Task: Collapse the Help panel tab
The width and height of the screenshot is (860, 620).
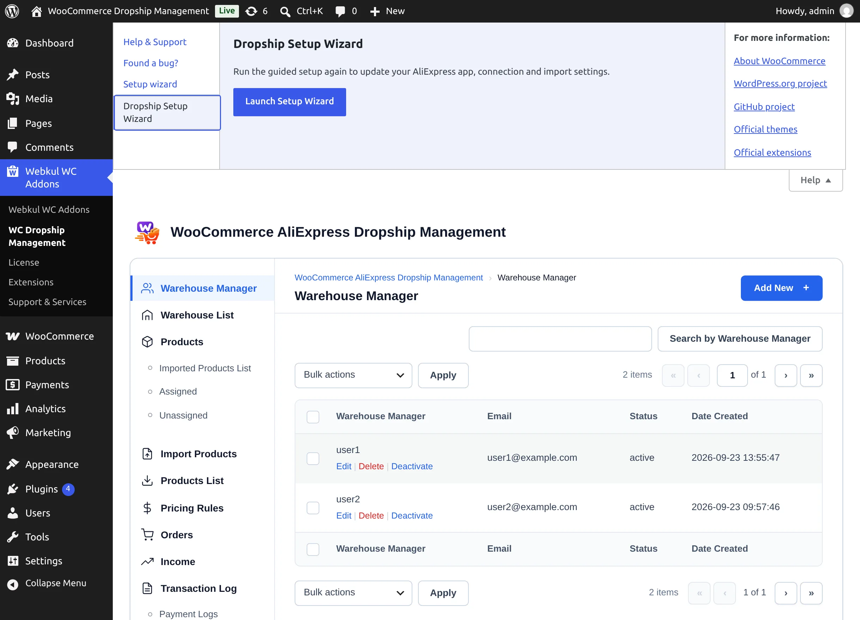Action: click(816, 180)
